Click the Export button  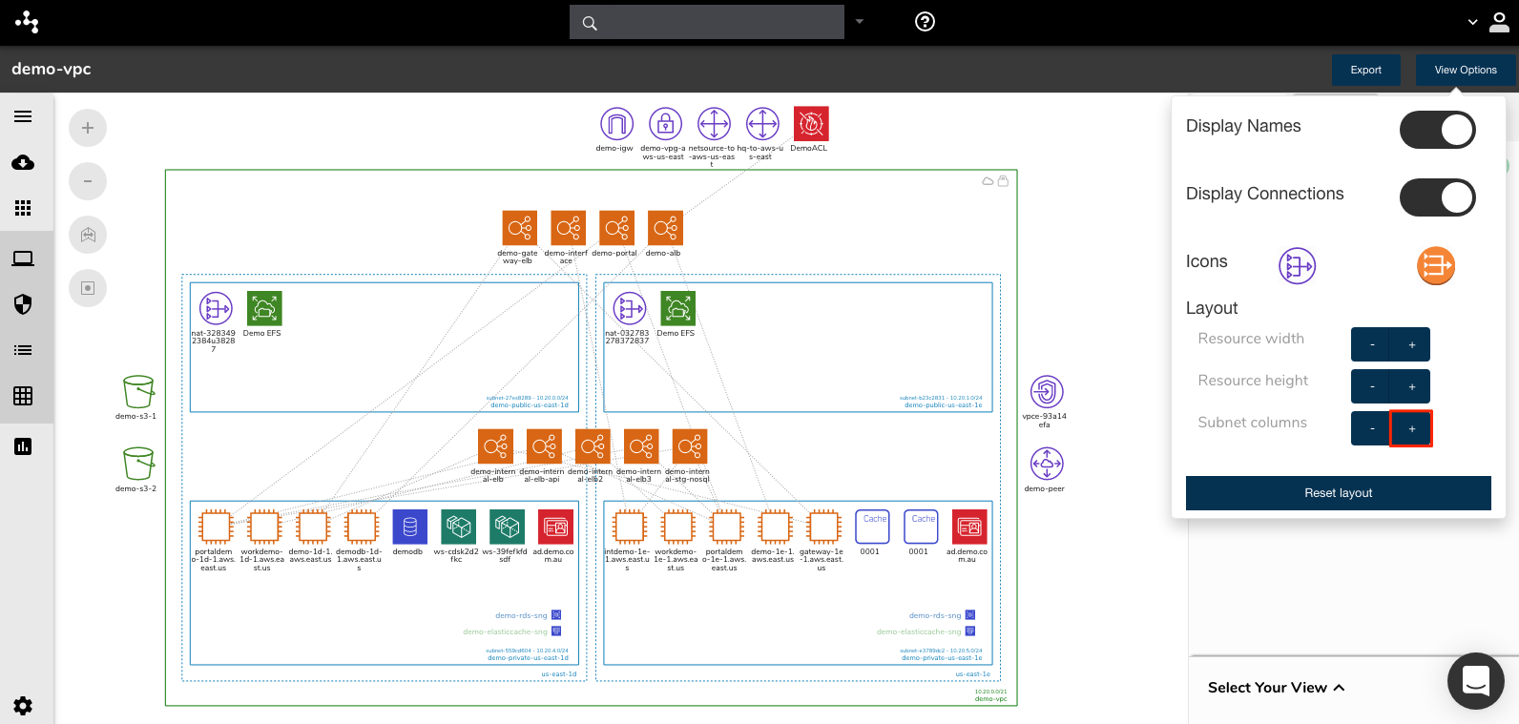pos(1365,70)
